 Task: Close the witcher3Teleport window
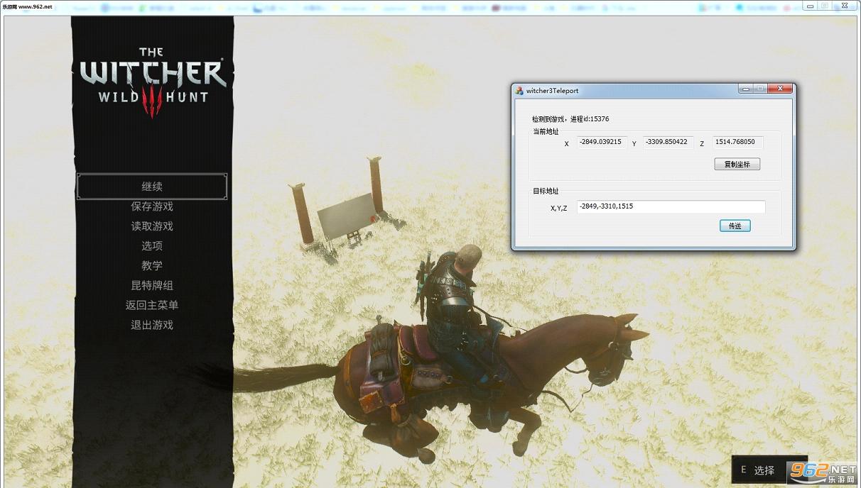[780, 89]
